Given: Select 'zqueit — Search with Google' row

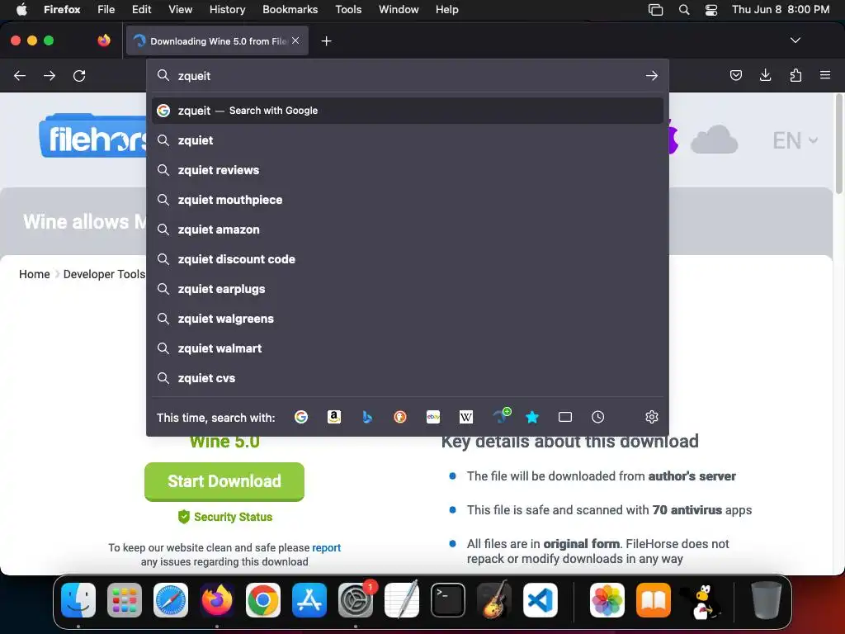Looking at the screenshot, I should point(408,111).
